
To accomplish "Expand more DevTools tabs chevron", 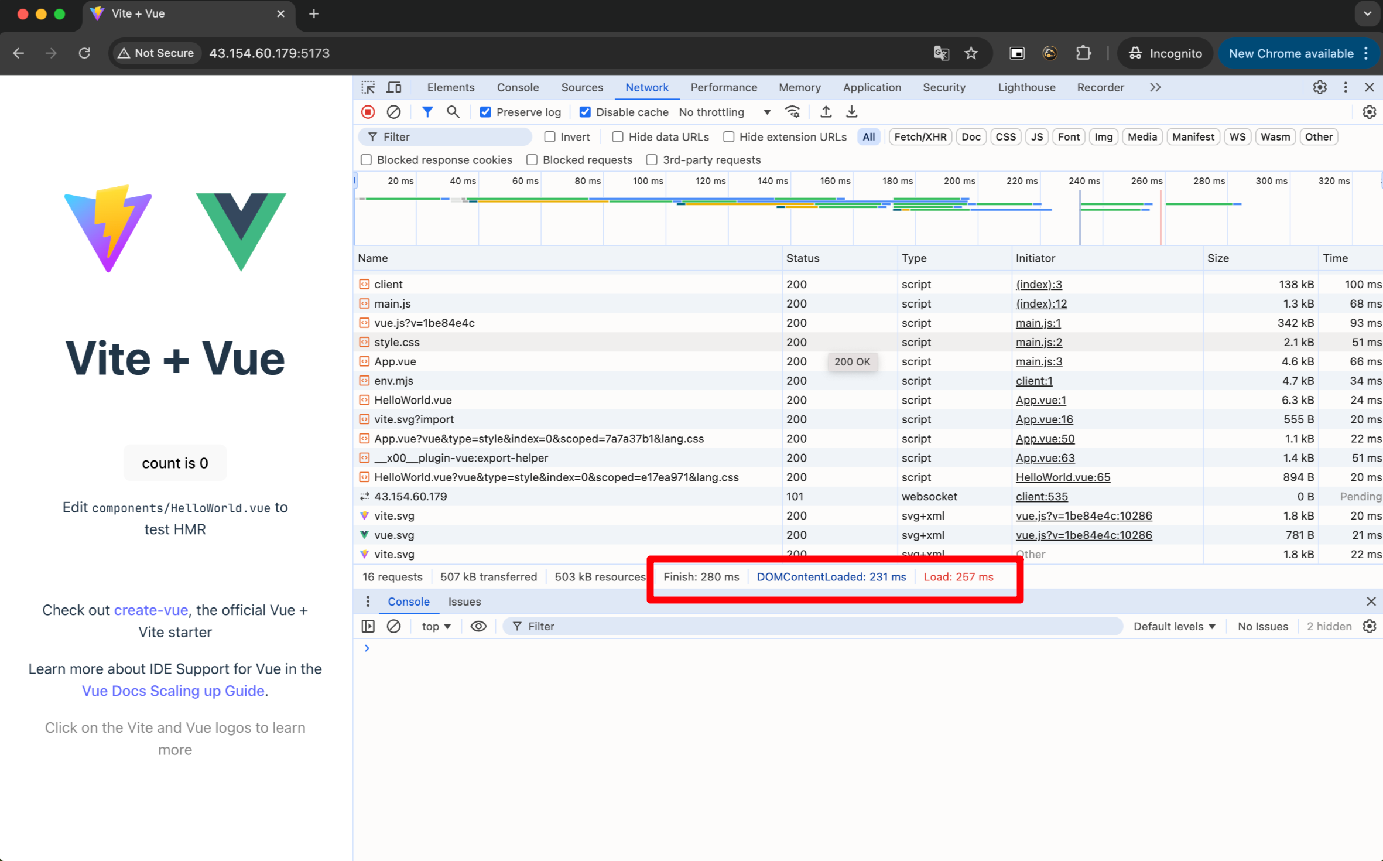I will [x=1155, y=87].
